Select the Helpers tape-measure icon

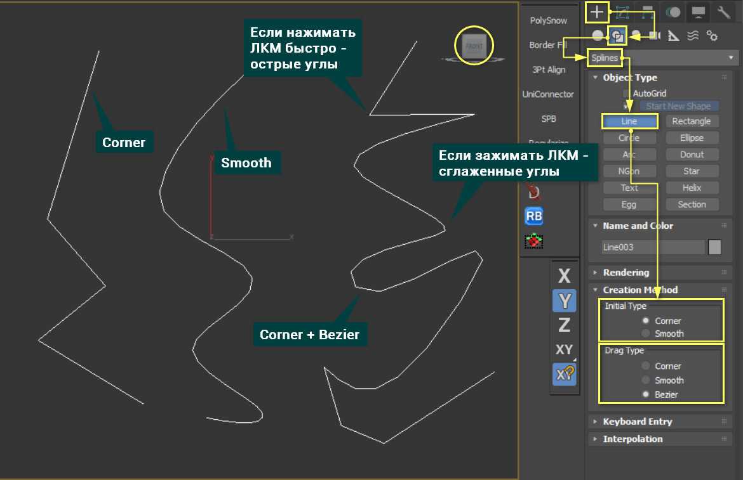pyautogui.click(x=674, y=36)
